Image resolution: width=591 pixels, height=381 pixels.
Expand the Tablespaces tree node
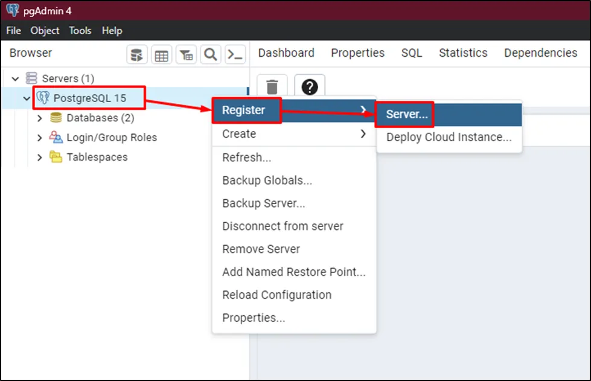pyautogui.click(x=40, y=157)
